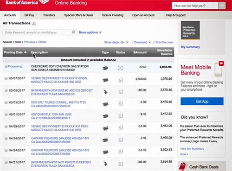This screenshot has width=232, height=171.
Task: Click the My summary link
Action: 190,47
